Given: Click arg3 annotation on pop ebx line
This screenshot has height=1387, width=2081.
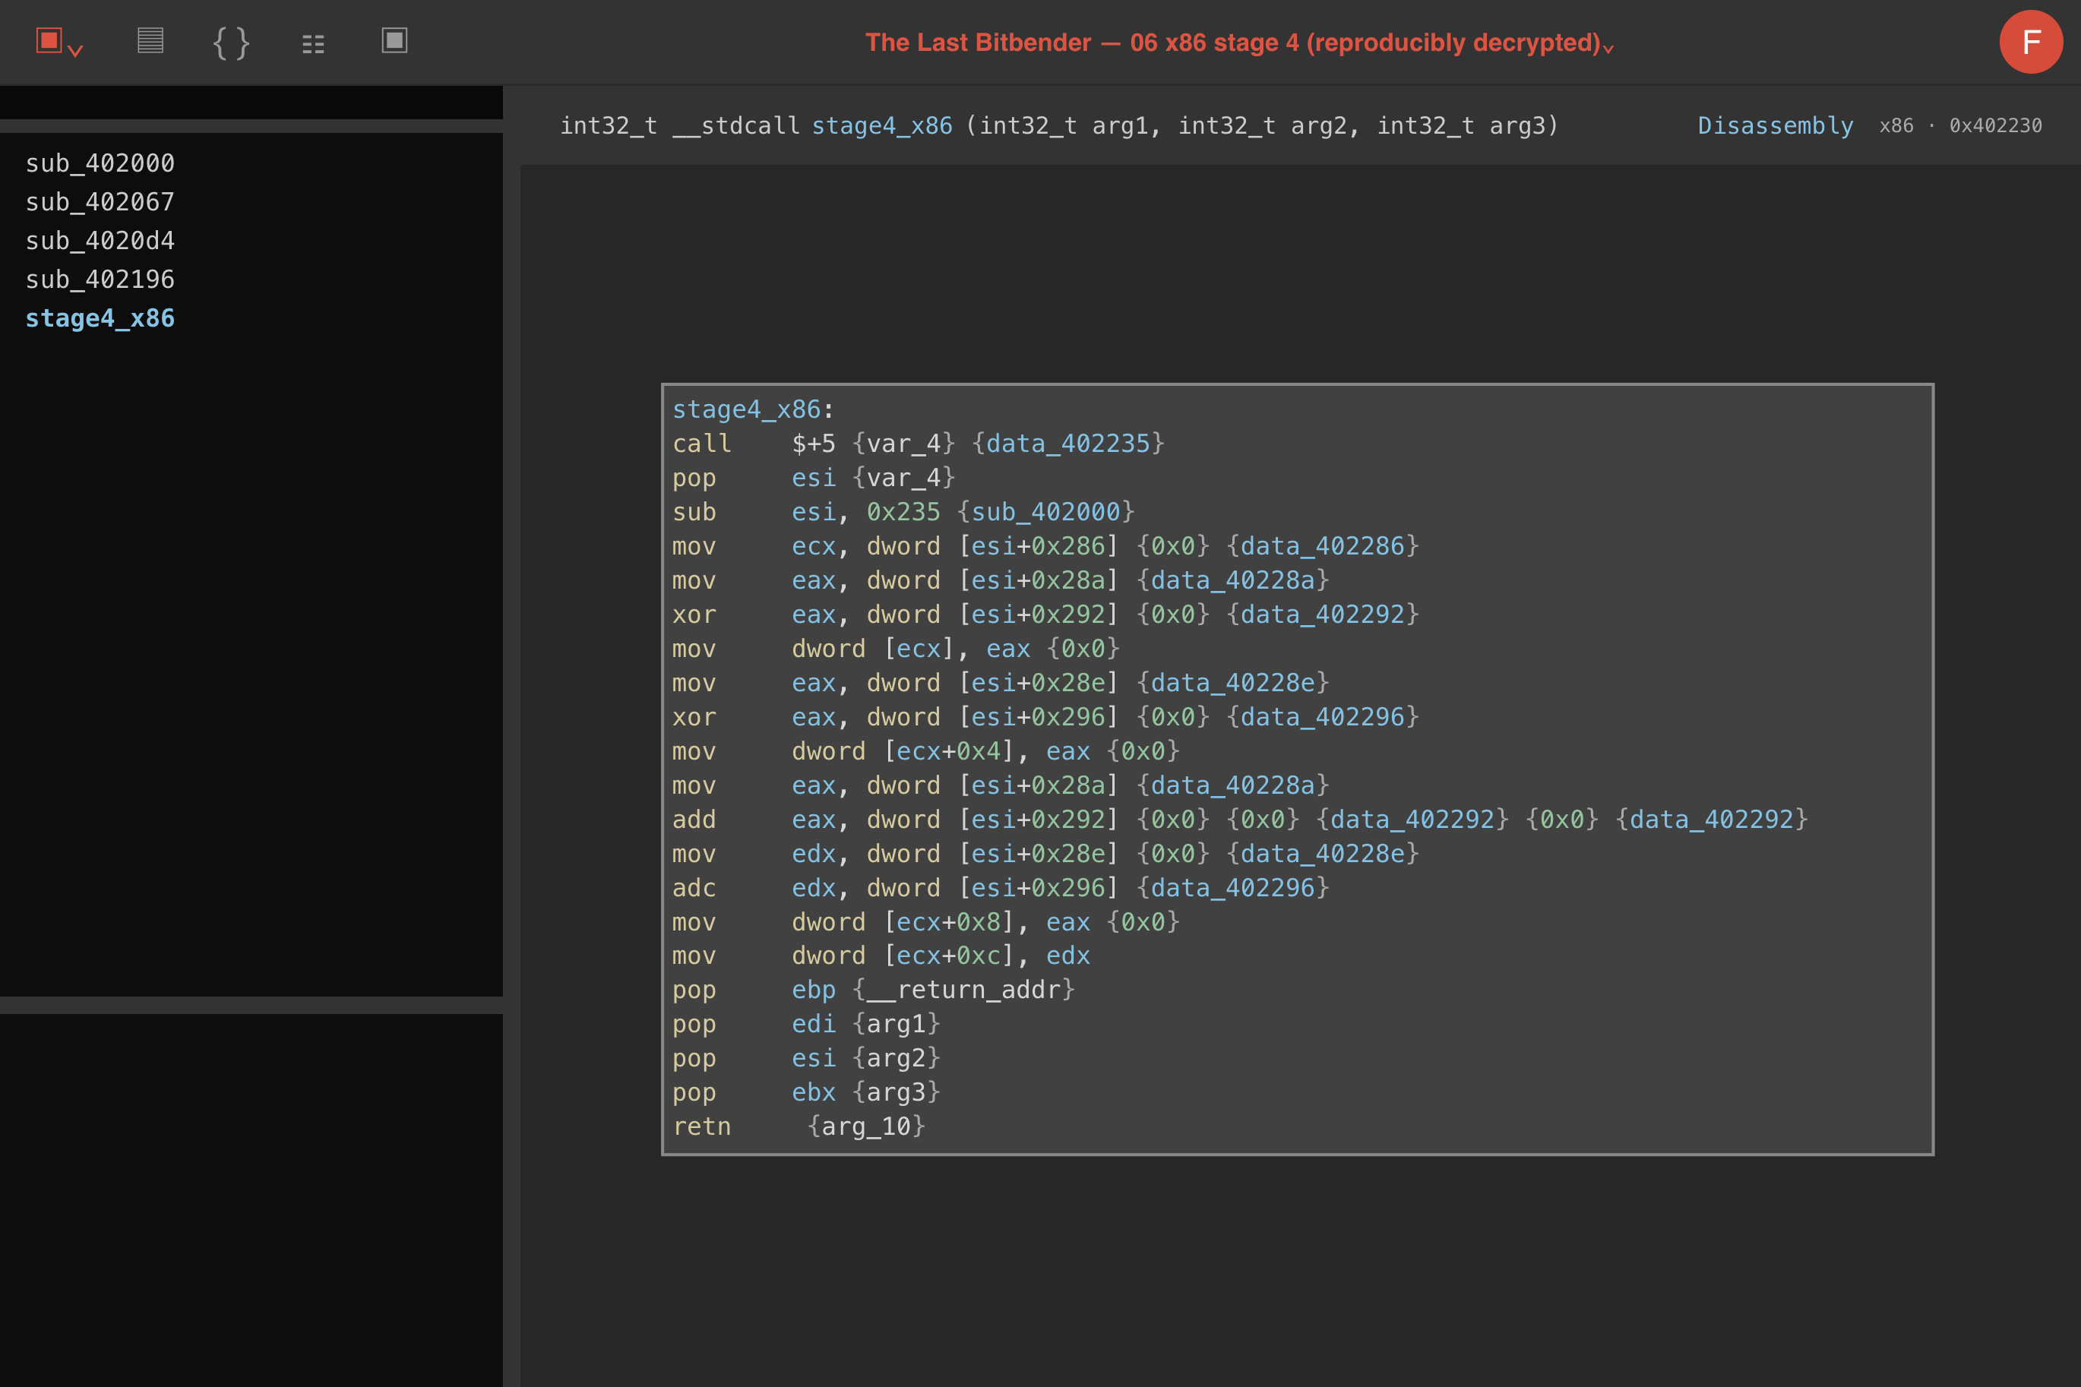Looking at the screenshot, I should point(896,1092).
